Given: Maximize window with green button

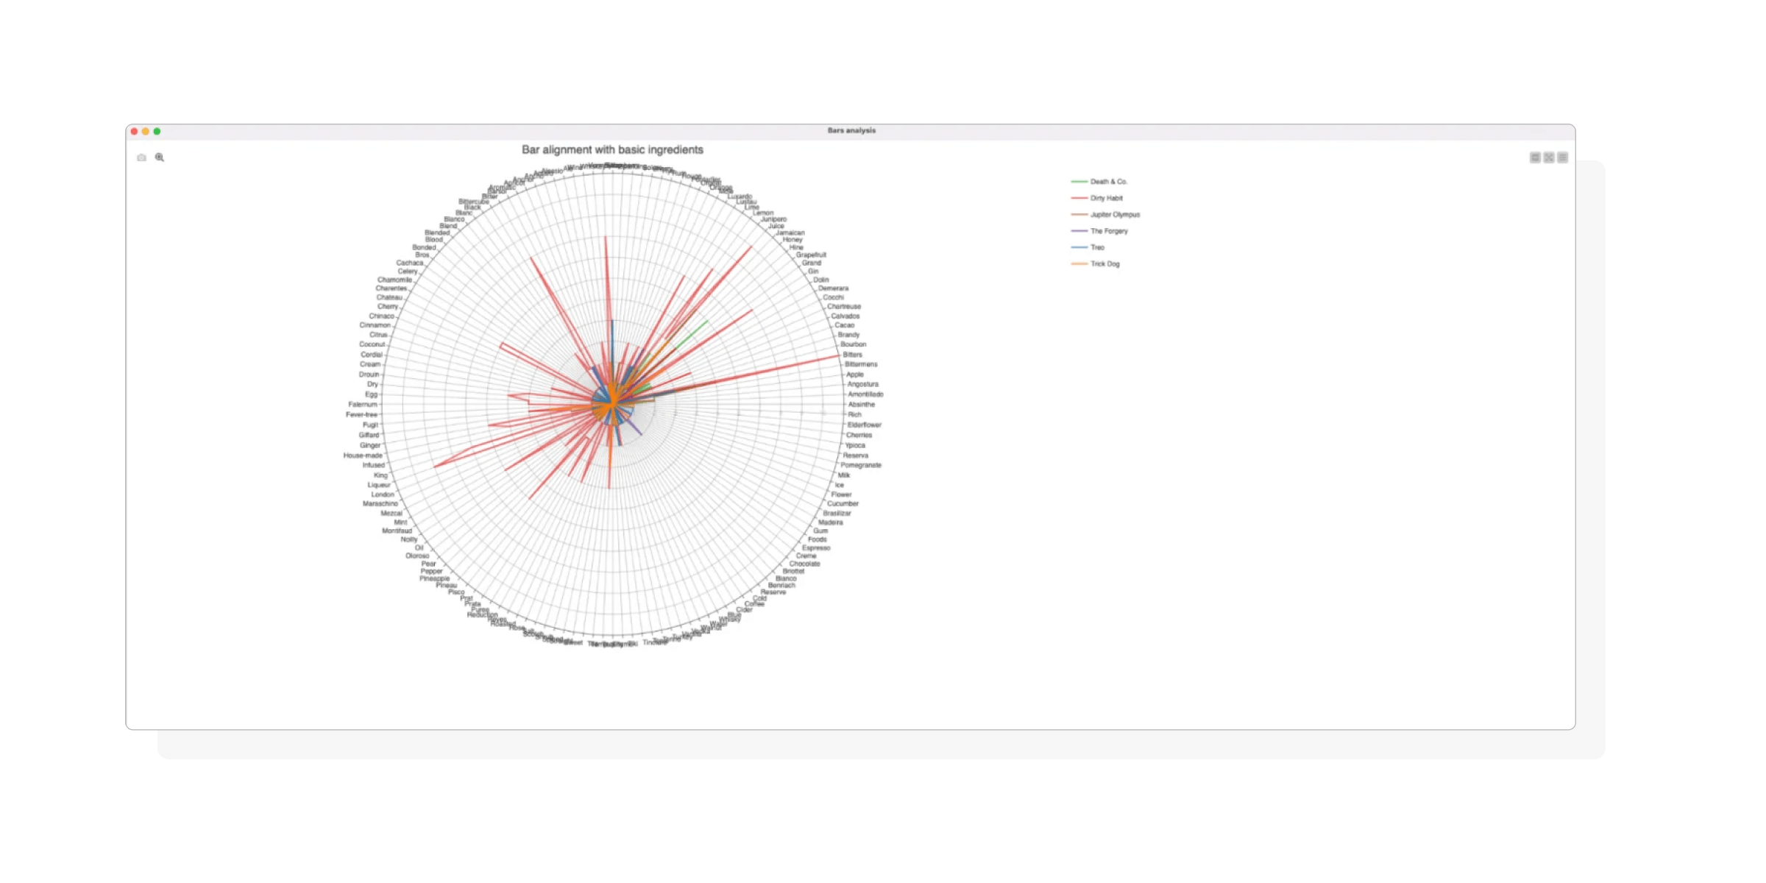Looking at the screenshot, I should (x=157, y=131).
